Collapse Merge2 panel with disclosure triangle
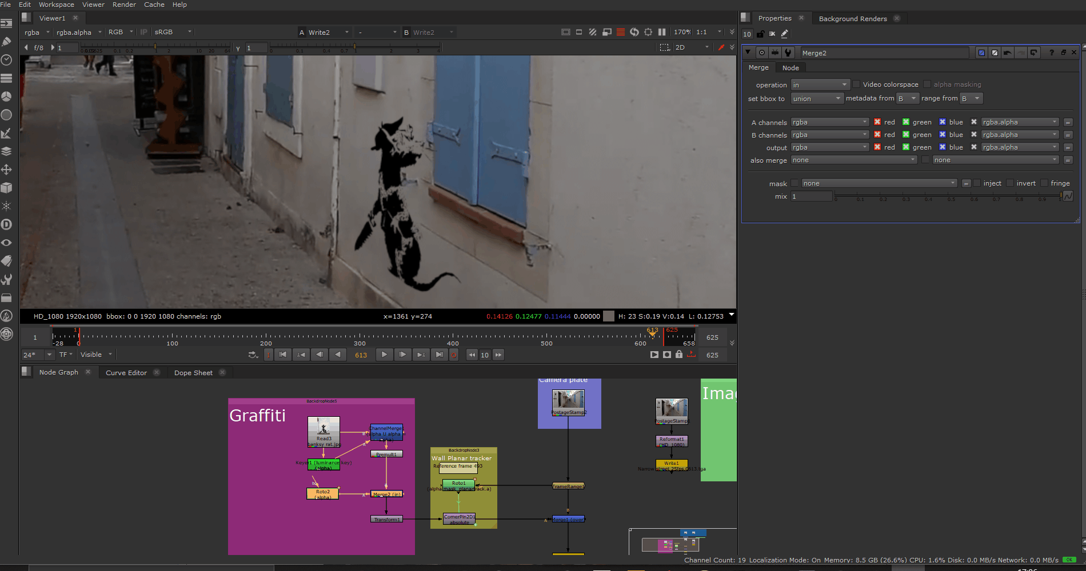The image size is (1086, 571). point(748,53)
